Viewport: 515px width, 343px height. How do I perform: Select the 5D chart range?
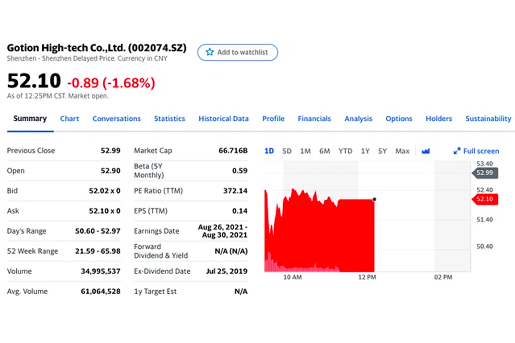click(x=287, y=151)
